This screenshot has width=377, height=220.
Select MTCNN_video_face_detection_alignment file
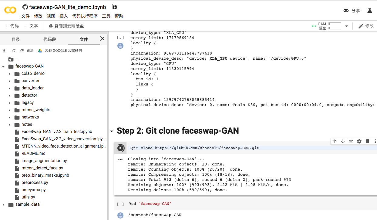[64, 146]
